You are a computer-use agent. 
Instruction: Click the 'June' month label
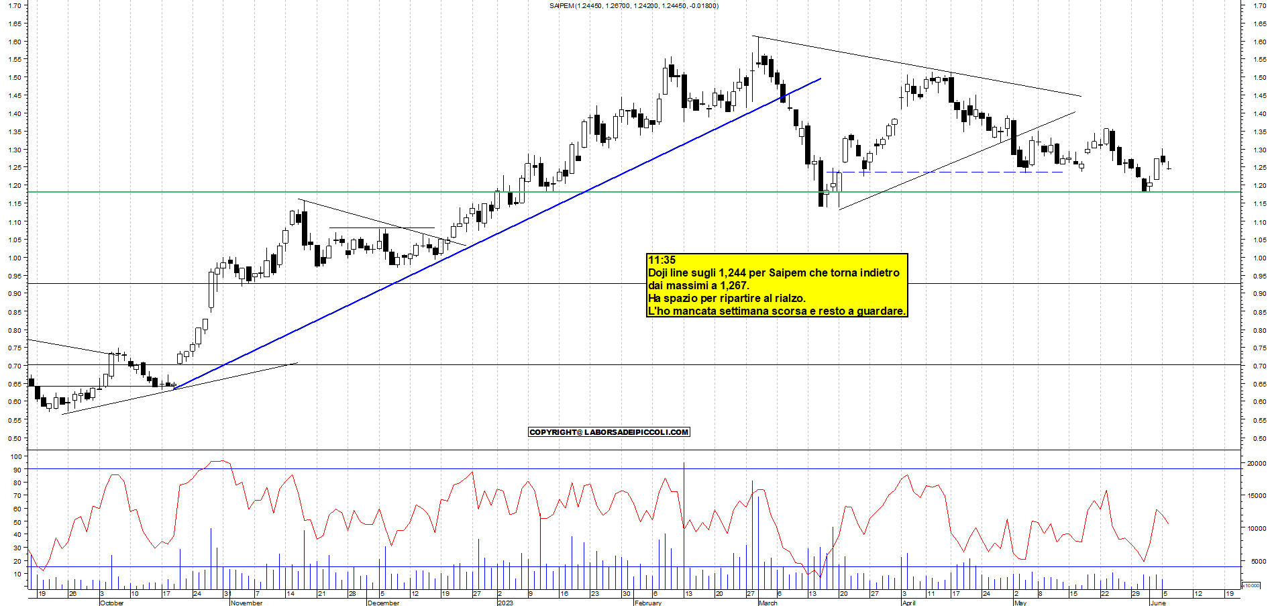(1158, 603)
